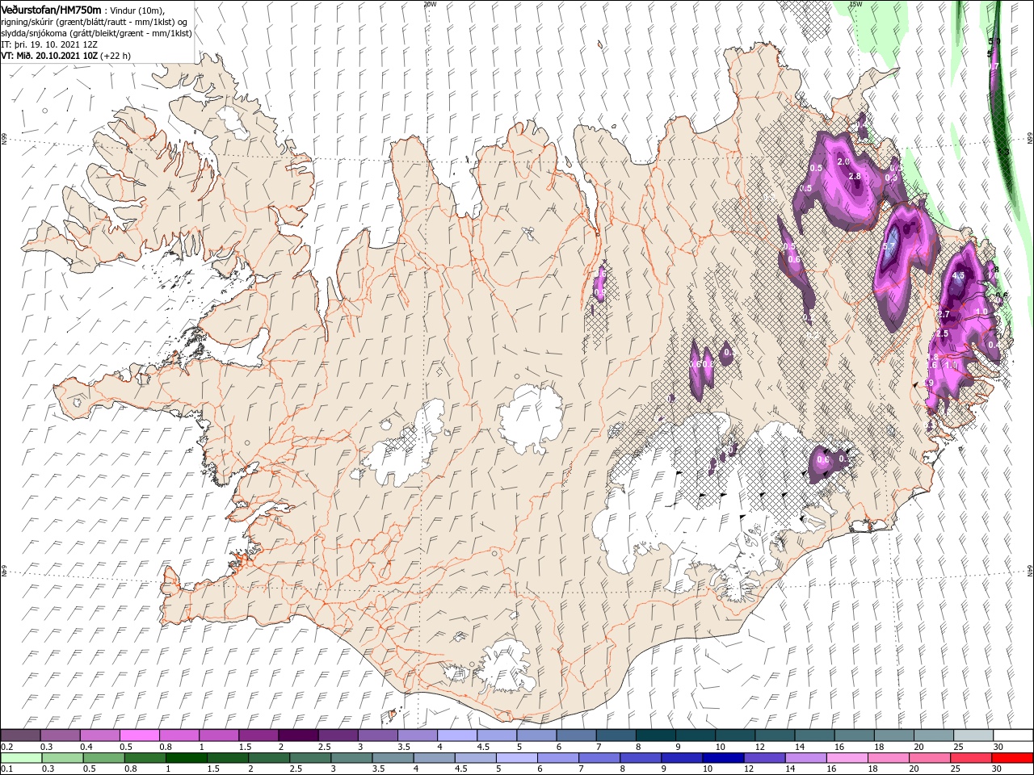Click the medium green 0.8–1 swatch in bottom legend row
The image size is (1034, 775).
tap(146, 758)
